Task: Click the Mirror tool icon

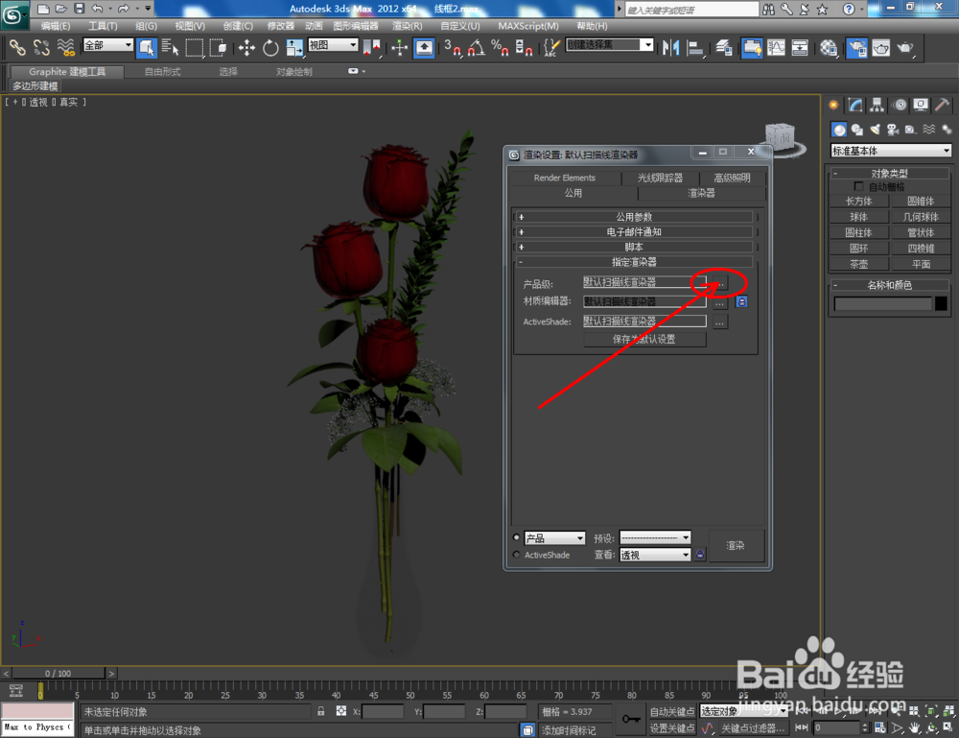Action: (671, 47)
